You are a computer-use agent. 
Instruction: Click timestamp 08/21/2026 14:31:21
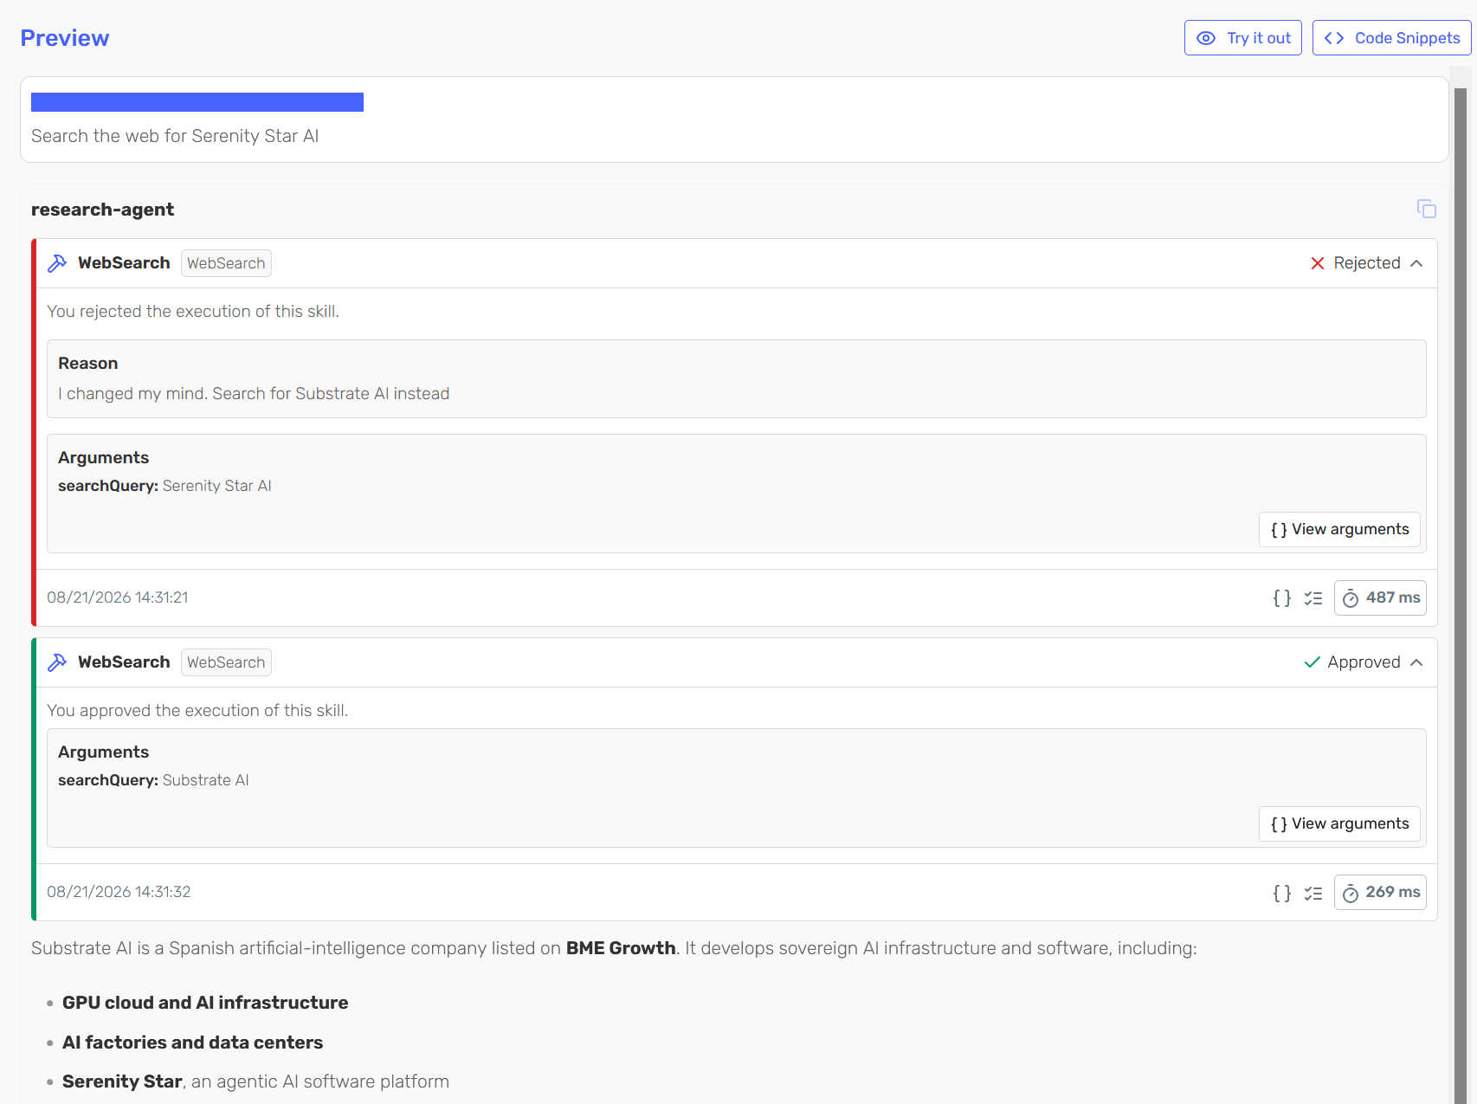[x=118, y=597]
